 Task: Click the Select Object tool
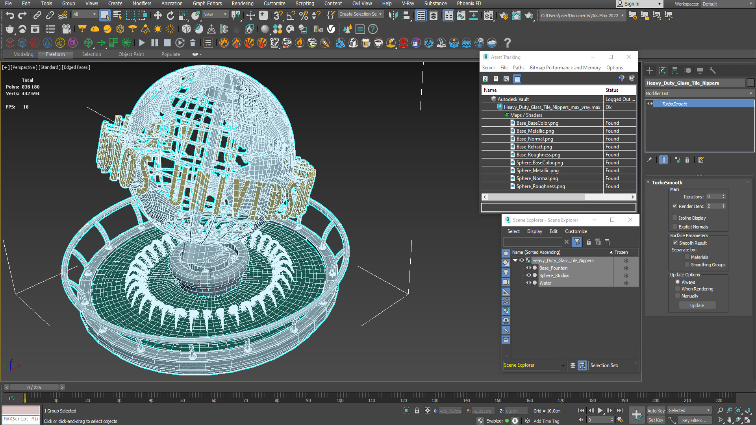point(105,15)
